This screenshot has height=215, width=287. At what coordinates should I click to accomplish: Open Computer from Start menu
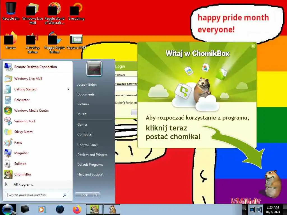point(85,134)
